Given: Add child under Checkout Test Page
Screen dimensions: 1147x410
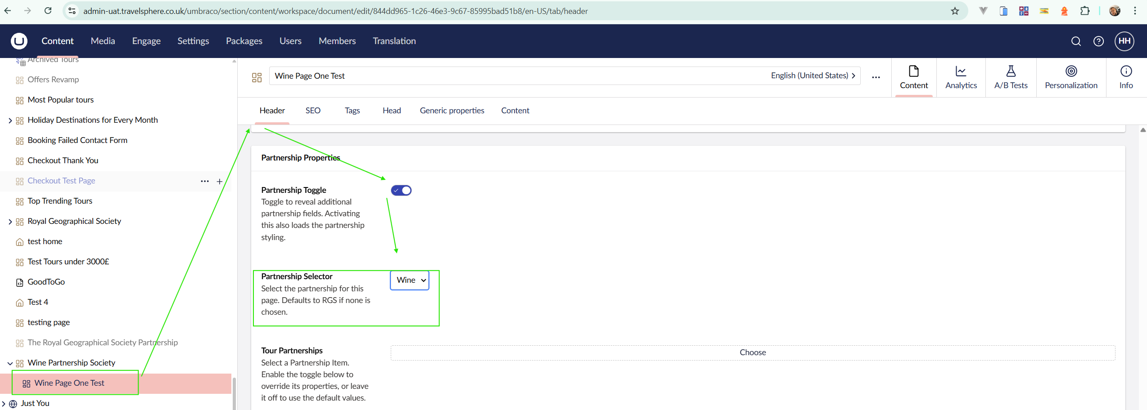Looking at the screenshot, I should coord(220,181).
